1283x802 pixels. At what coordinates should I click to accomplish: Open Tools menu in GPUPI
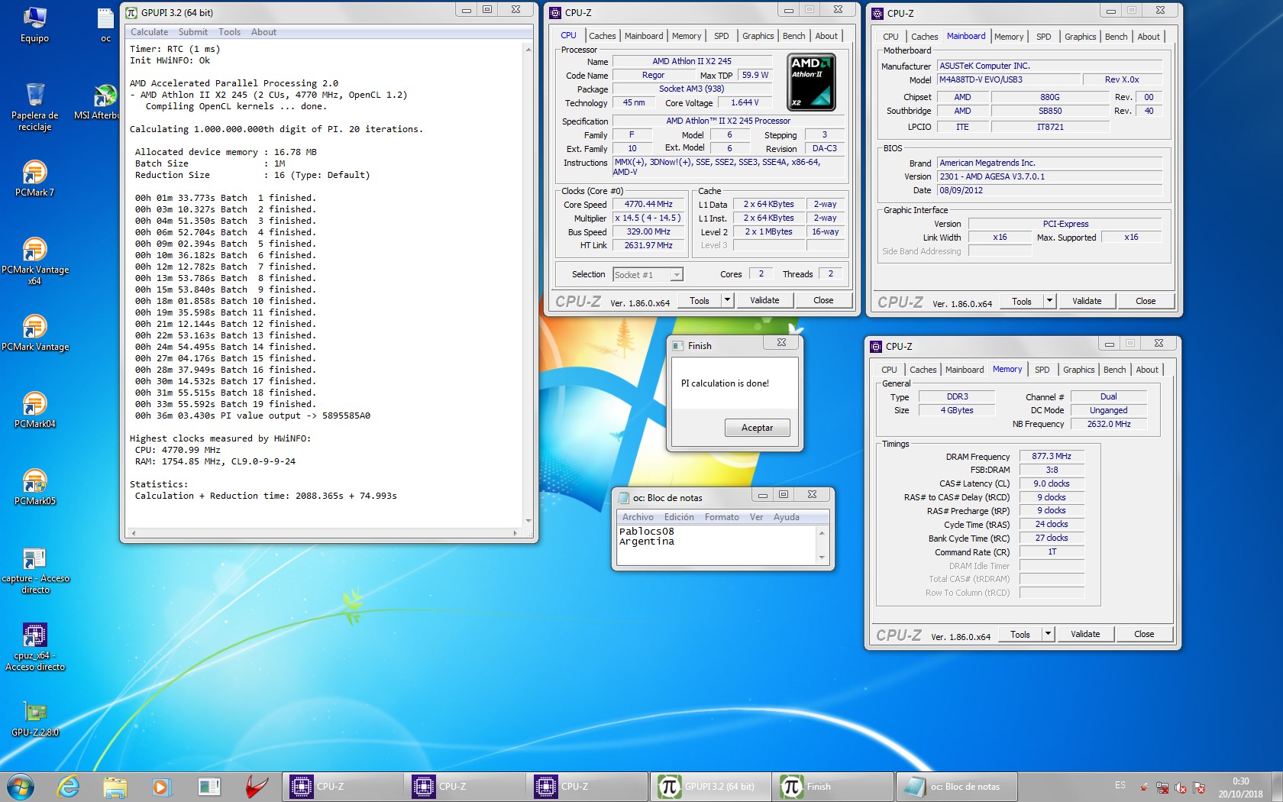[229, 32]
